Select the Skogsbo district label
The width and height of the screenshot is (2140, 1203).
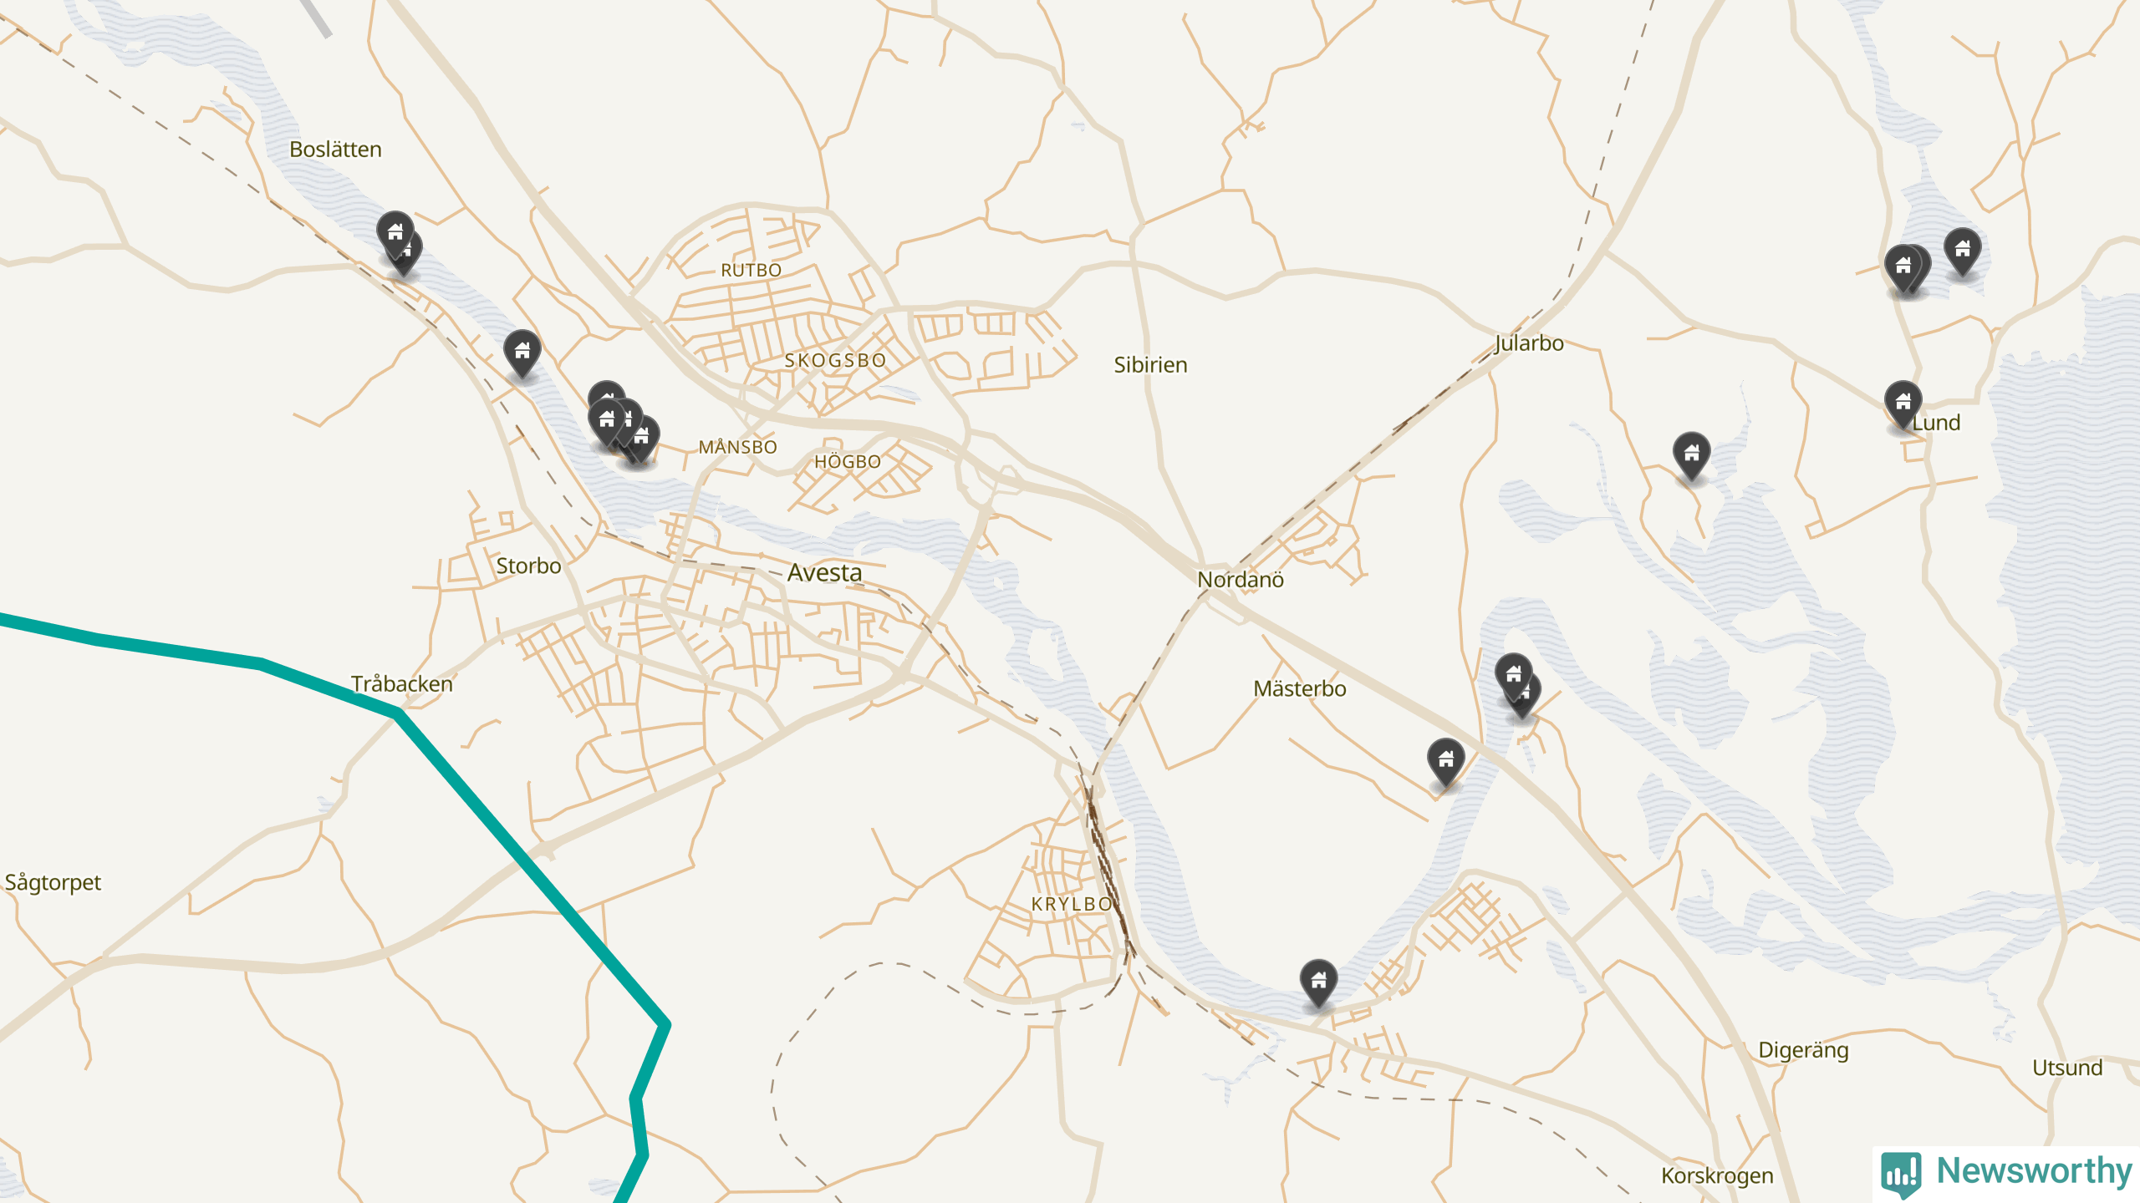click(835, 360)
